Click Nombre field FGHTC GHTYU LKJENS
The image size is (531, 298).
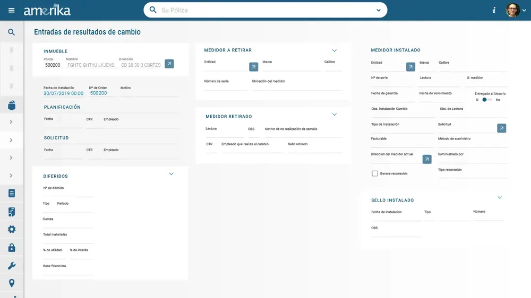pyautogui.click(x=91, y=65)
